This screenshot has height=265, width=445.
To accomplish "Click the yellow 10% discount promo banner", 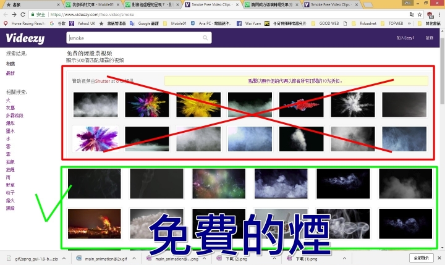I will [x=296, y=81].
